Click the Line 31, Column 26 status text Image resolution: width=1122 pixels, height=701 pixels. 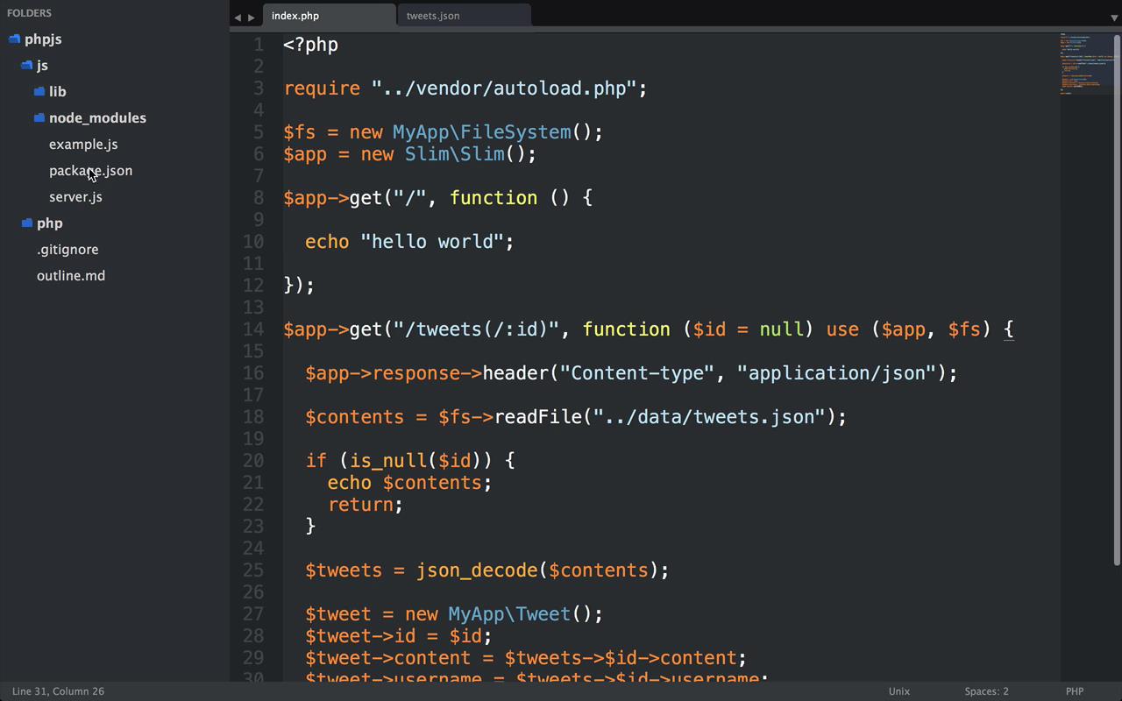click(58, 691)
